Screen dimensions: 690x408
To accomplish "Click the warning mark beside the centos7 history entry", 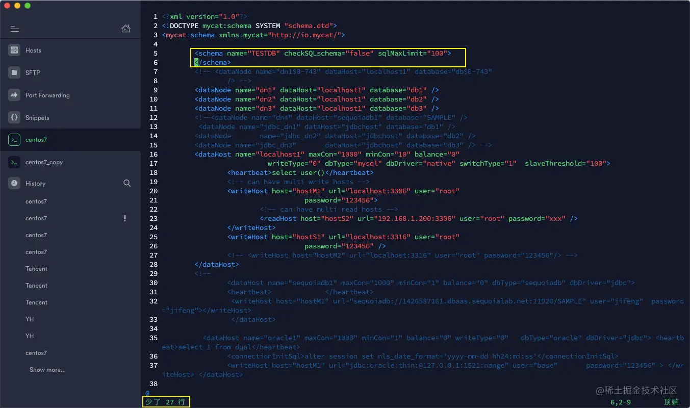I will pyautogui.click(x=125, y=218).
